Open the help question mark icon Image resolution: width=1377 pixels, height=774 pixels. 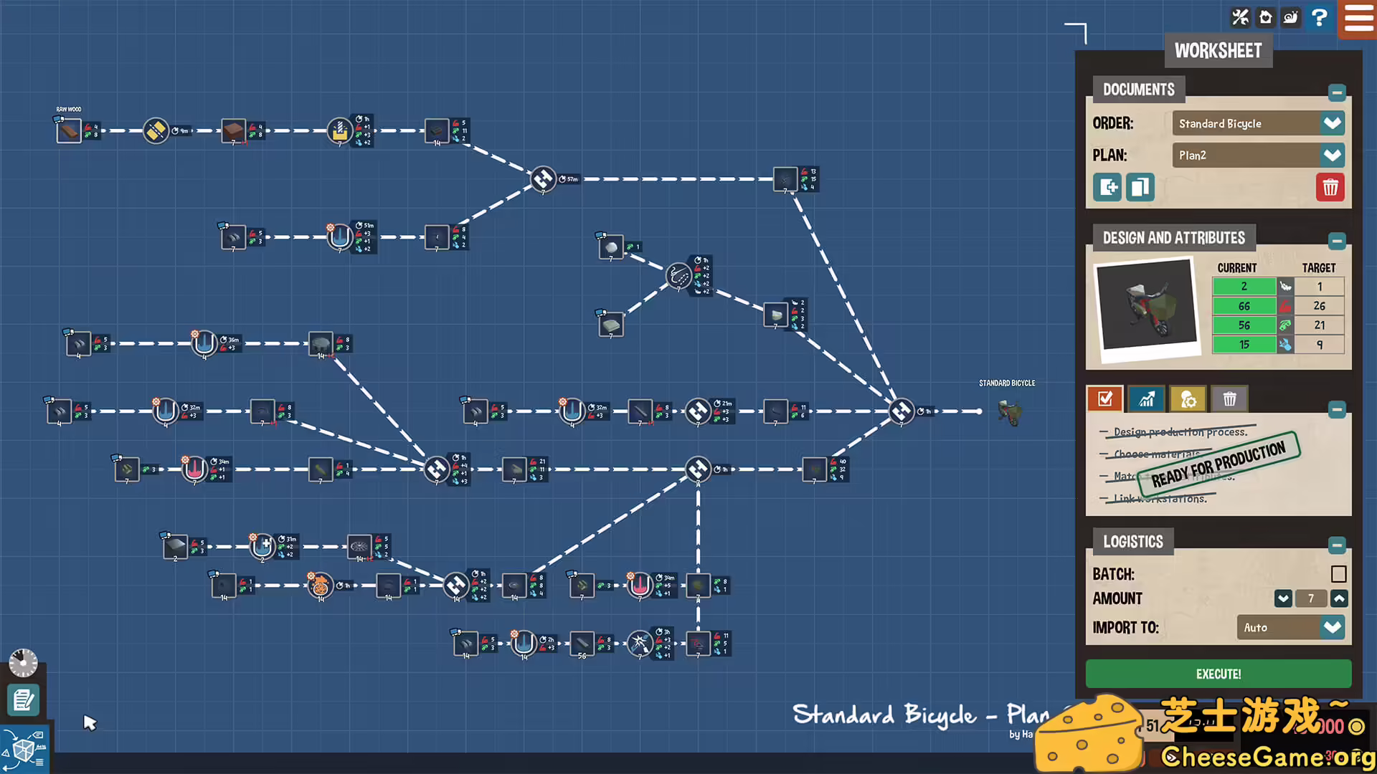(x=1320, y=17)
